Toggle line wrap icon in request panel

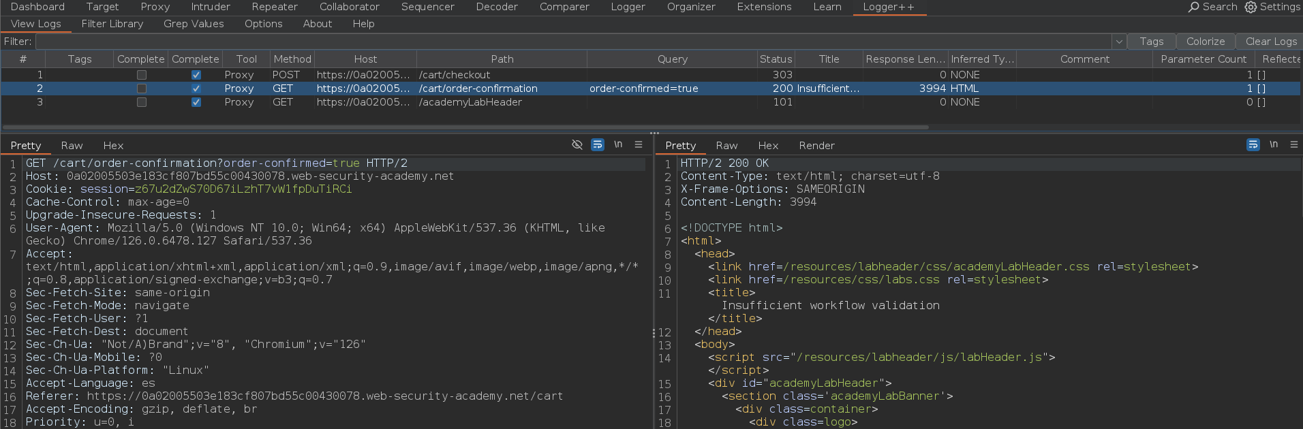(x=598, y=144)
